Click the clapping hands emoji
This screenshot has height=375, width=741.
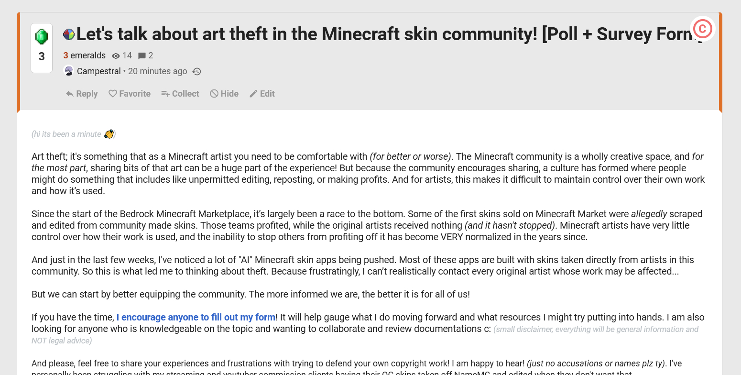coord(109,134)
